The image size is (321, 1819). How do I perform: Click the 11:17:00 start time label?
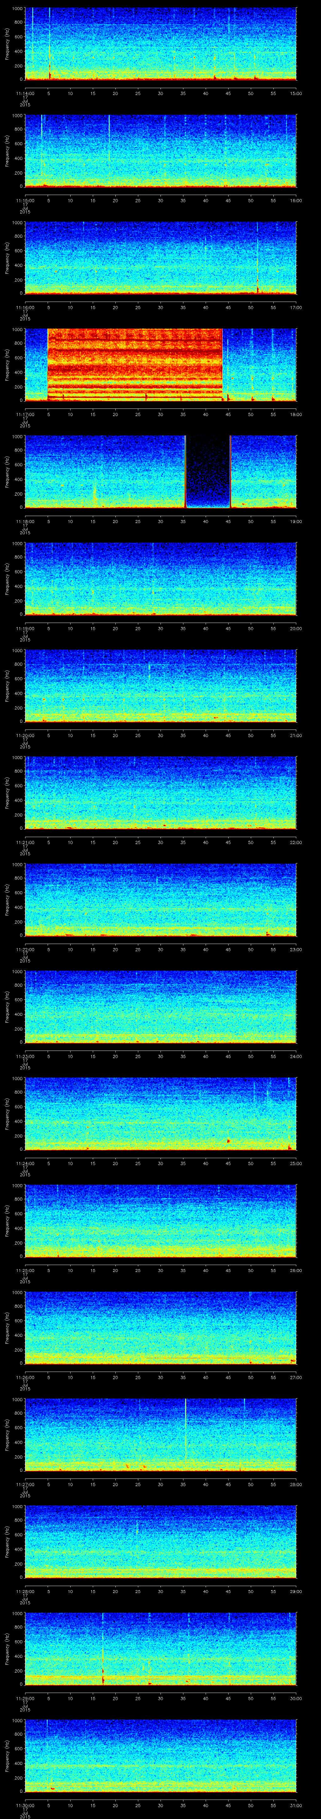coord(25,414)
